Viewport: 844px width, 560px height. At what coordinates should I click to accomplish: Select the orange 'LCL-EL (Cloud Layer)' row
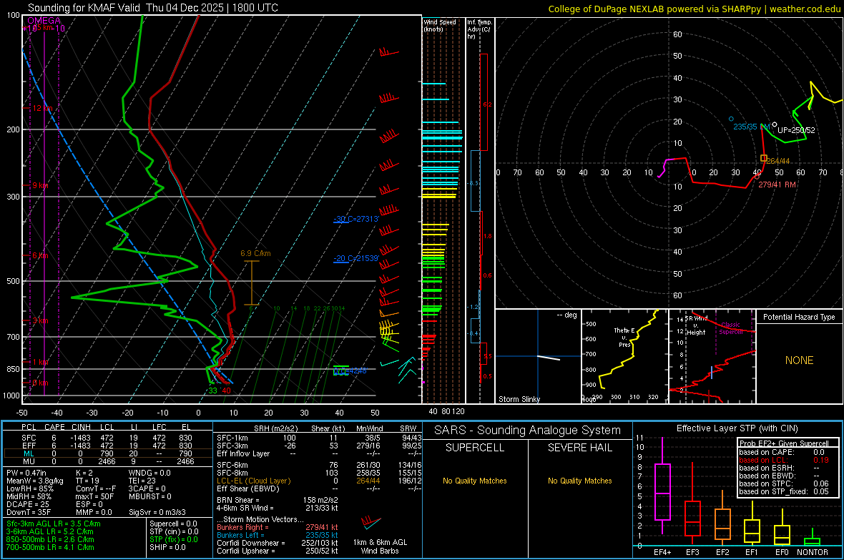[319, 481]
